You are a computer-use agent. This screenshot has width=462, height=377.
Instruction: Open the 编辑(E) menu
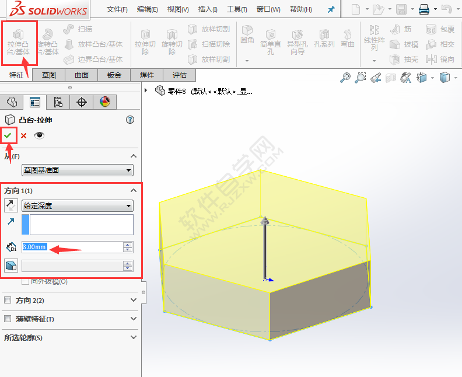(x=148, y=9)
